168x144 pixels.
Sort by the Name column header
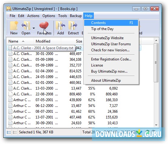point(20,41)
